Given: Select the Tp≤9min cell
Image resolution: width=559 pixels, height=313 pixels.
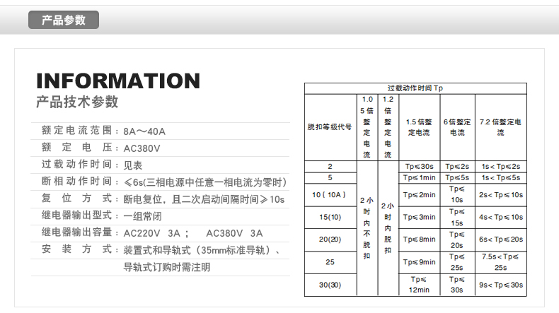Looking at the screenshot, I should (419, 262).
